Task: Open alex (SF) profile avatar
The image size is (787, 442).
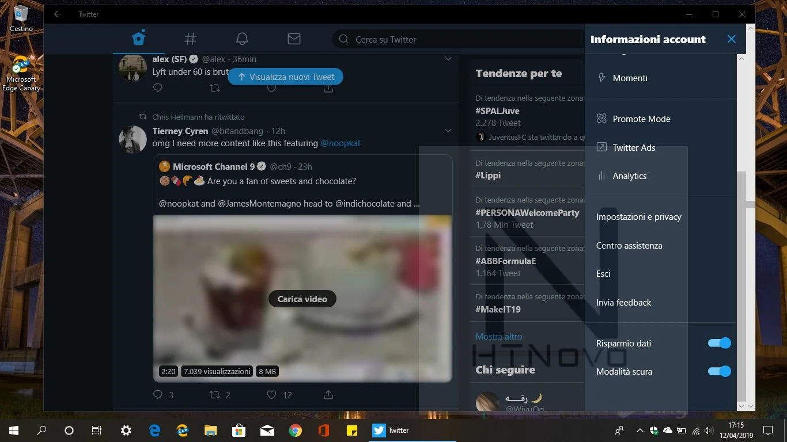Action: [x=133, y=68]
